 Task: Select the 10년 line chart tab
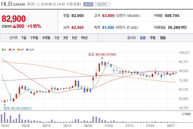[84, 38]
